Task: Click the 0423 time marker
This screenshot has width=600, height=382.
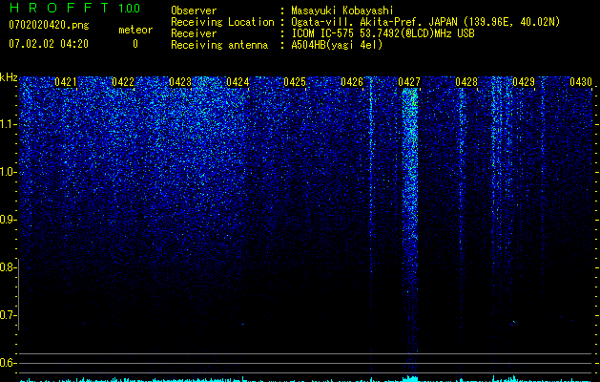Action: coord(180,81)
